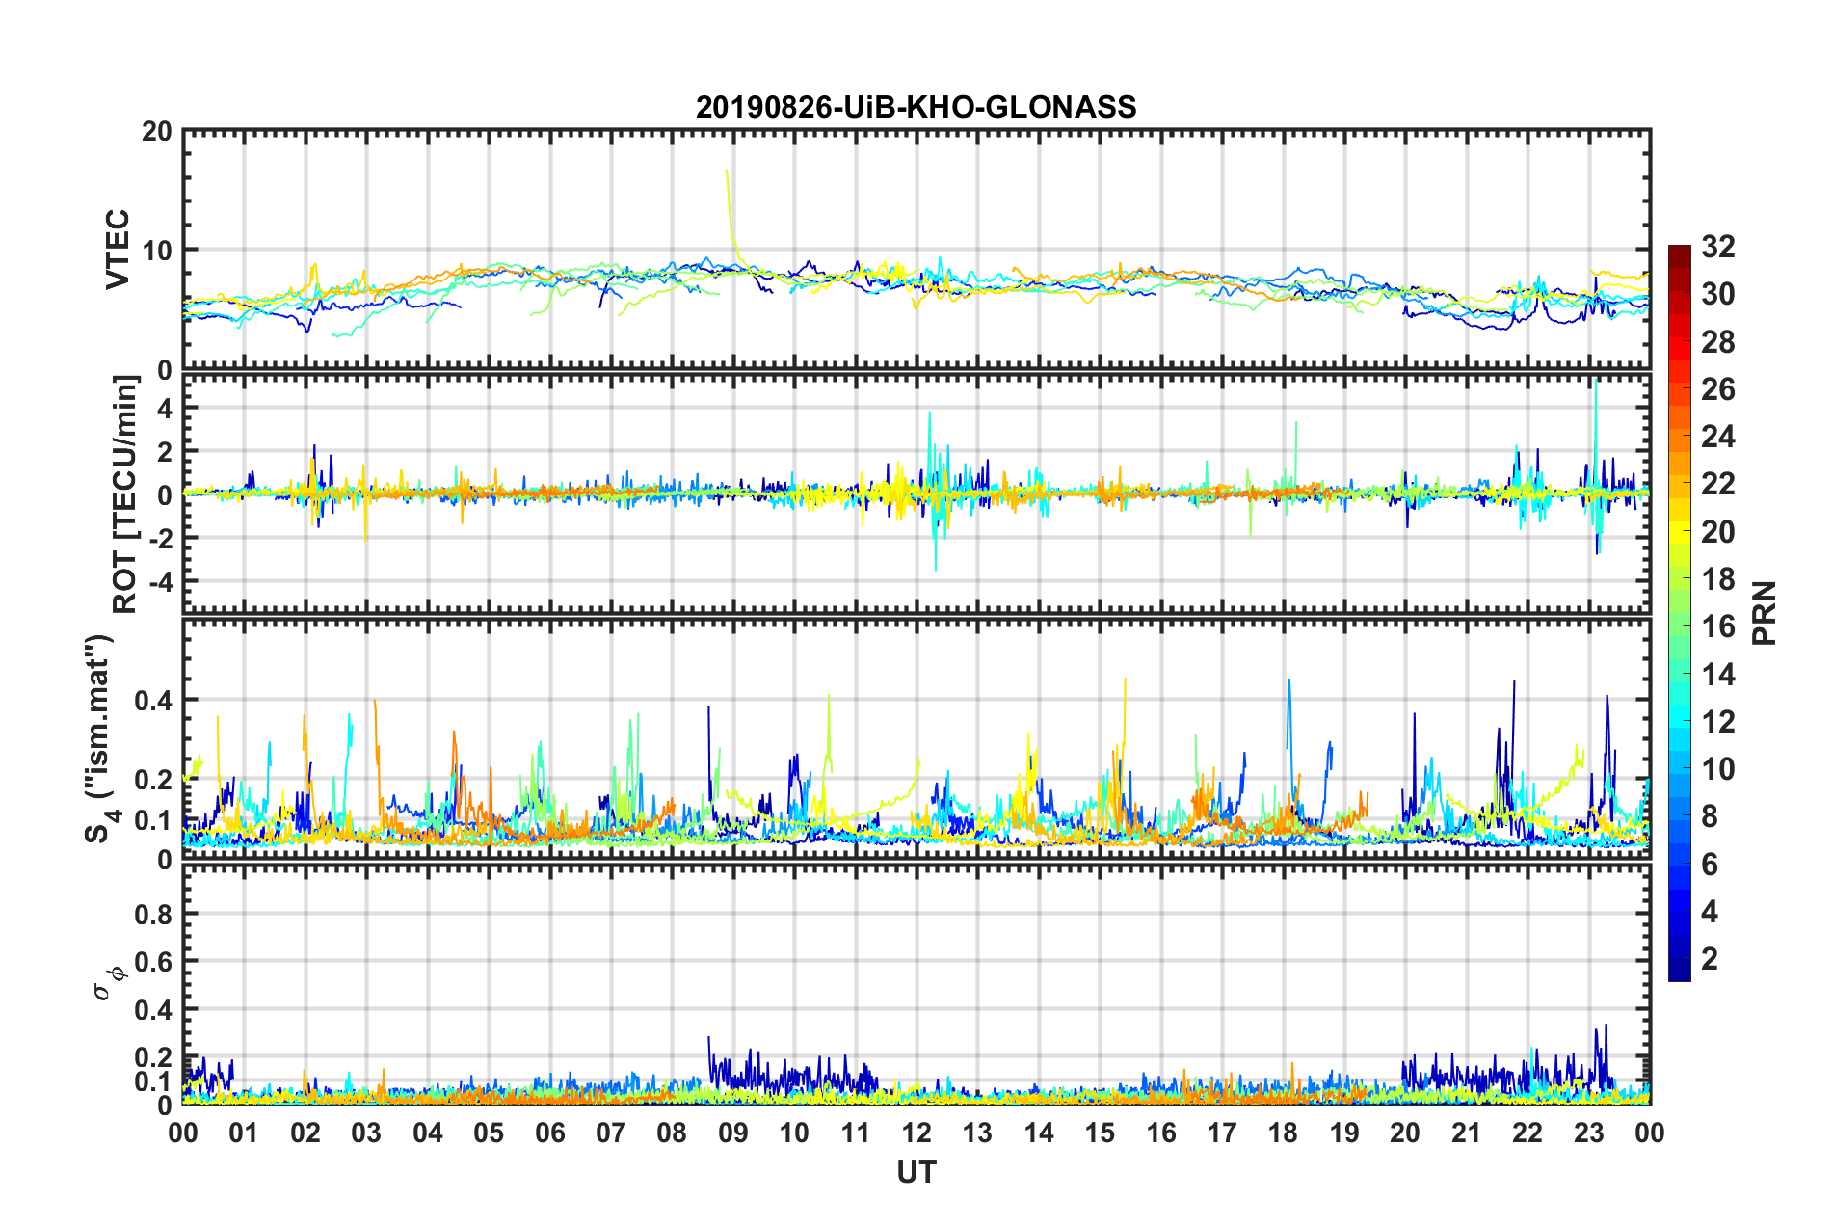Click inside the VTEC plot panel
The width and height of the screenshot is (1833, 1226).
916,250
